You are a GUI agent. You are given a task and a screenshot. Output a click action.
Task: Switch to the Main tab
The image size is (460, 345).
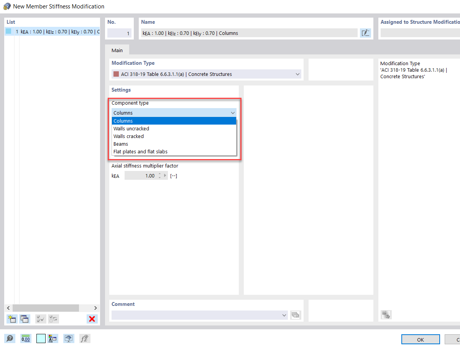[x=117, y=50]
